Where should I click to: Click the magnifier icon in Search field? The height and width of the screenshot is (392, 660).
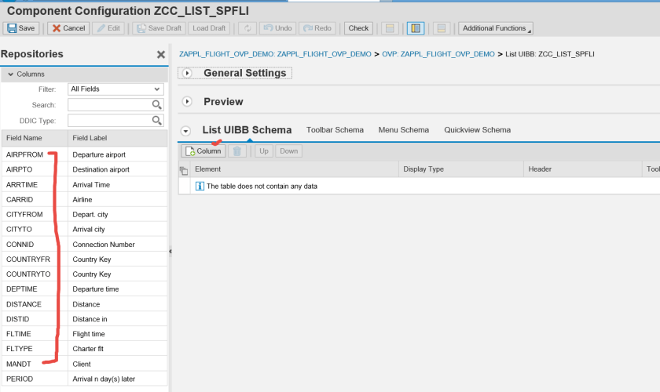click(156, 104)
